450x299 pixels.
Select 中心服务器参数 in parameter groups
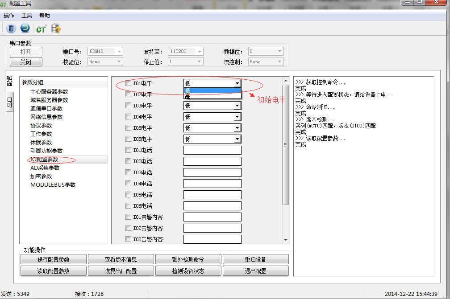[49, 92]
